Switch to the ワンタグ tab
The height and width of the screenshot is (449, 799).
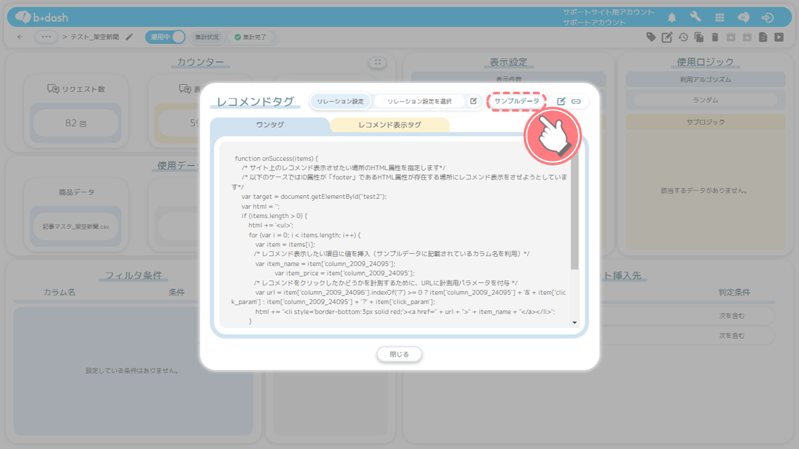click(270, 125)
